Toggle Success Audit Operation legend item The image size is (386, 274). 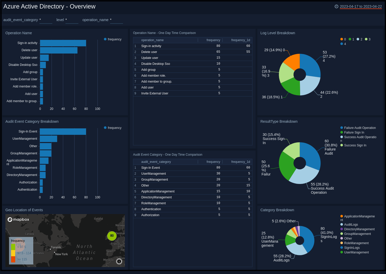coord(358,139)
